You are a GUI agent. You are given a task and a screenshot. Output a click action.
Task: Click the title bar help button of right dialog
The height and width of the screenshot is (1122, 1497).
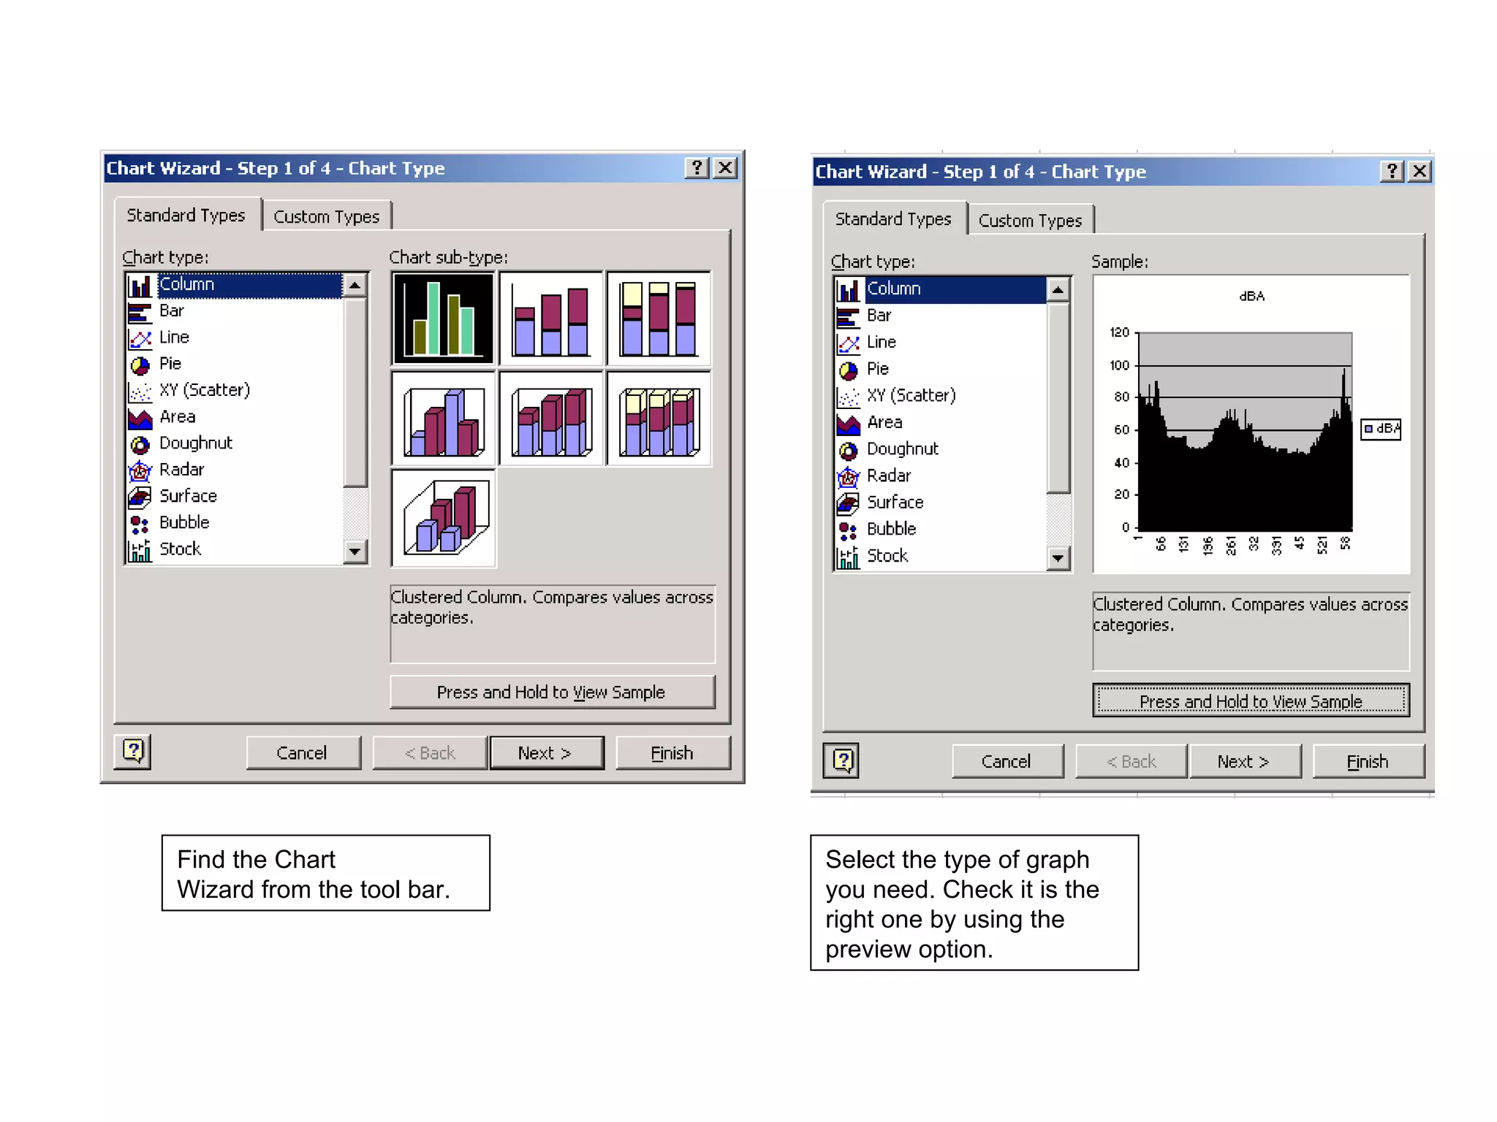point(1392,172)
